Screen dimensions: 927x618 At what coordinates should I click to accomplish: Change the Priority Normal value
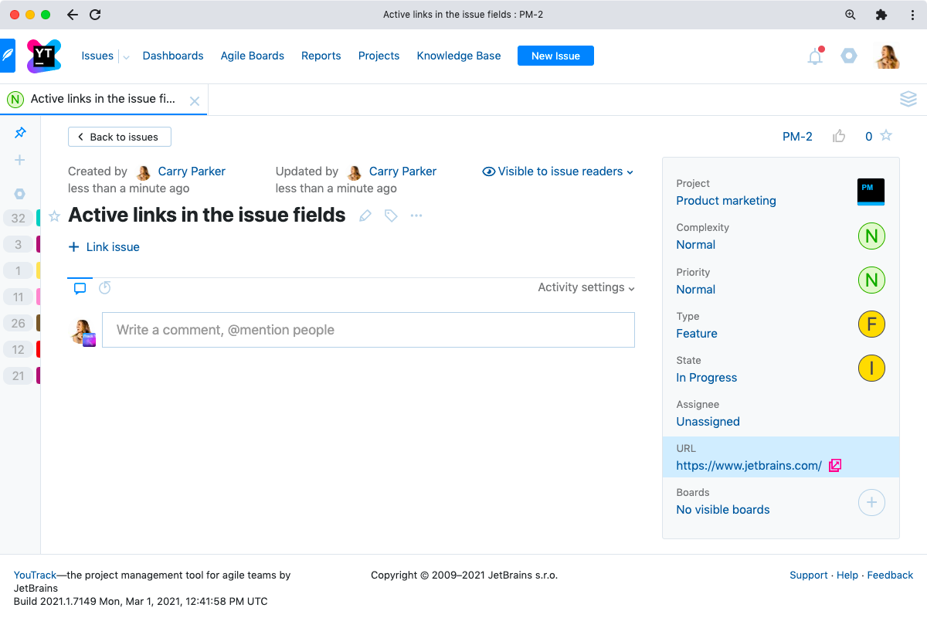click(696, 290)
